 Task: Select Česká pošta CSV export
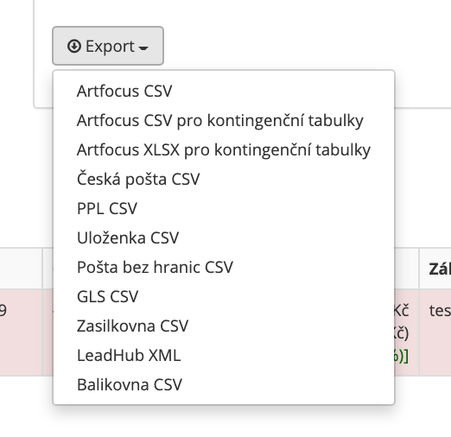coord(224,179)
